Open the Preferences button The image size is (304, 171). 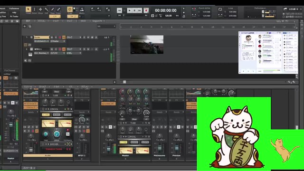point(14,9)
